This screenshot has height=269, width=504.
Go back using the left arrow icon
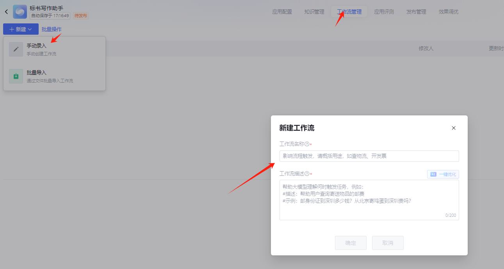(6, 12)
